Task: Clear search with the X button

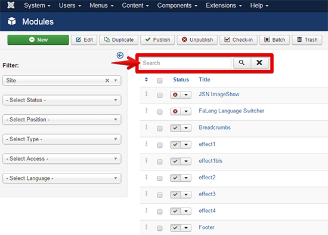Action: pos(259,63)
